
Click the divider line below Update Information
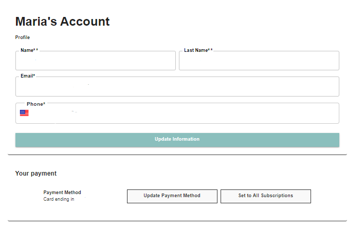[177, 155]
